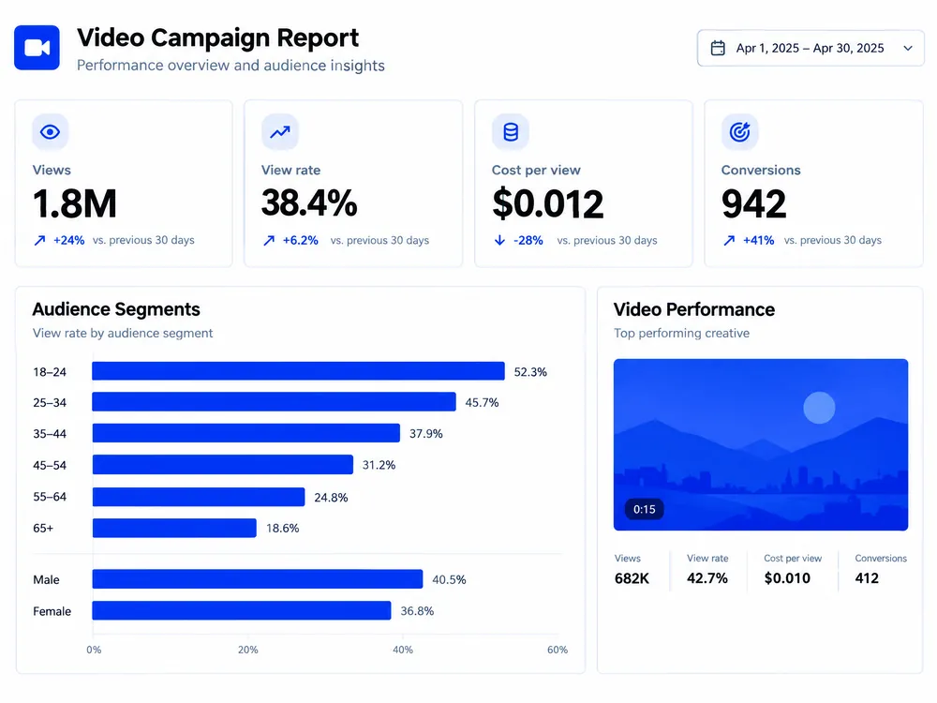The image size is (937, 703).
Task: Click the target icon on Conversions card
Action: point(740,131)
